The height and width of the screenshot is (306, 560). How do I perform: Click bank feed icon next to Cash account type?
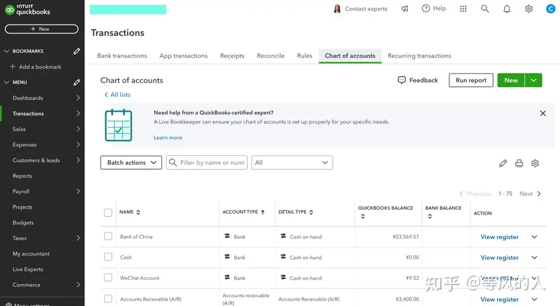pos(227,256)
